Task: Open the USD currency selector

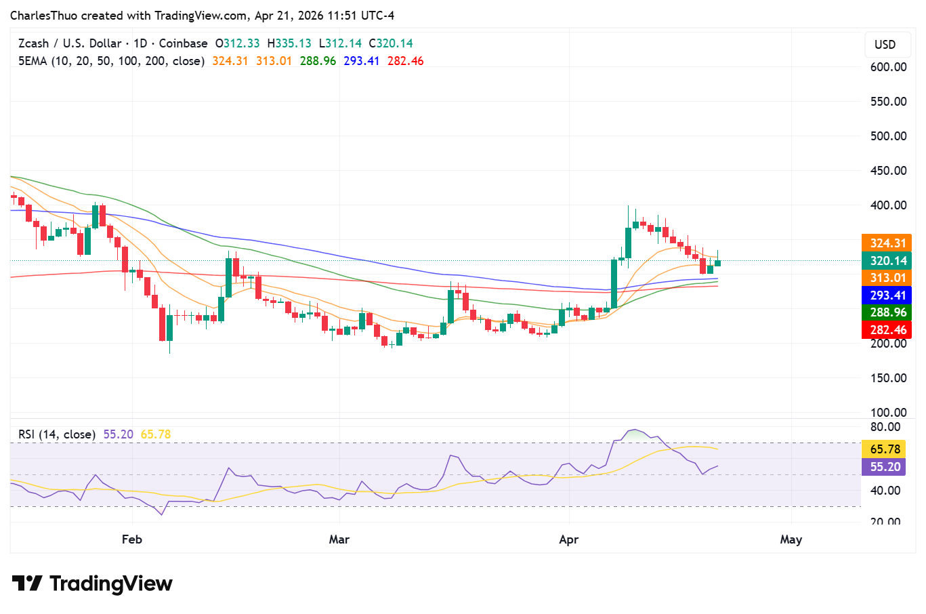Action: click(x=887, y=45)
